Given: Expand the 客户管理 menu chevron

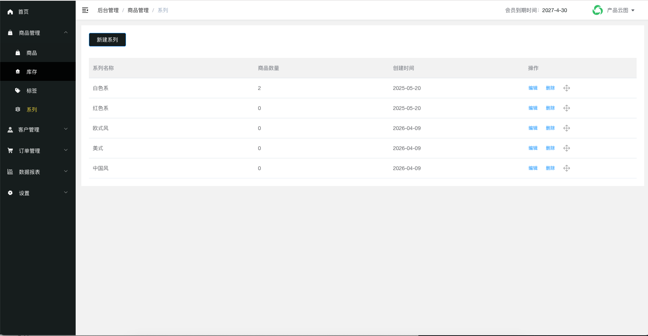Looking at the screenshot, I should pyautogui.click(x=66, y=129).
